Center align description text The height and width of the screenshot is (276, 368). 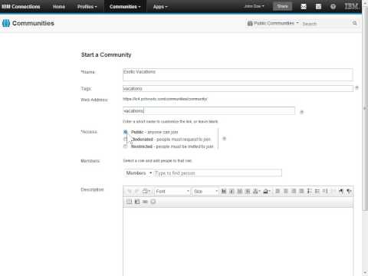point(286,191)
